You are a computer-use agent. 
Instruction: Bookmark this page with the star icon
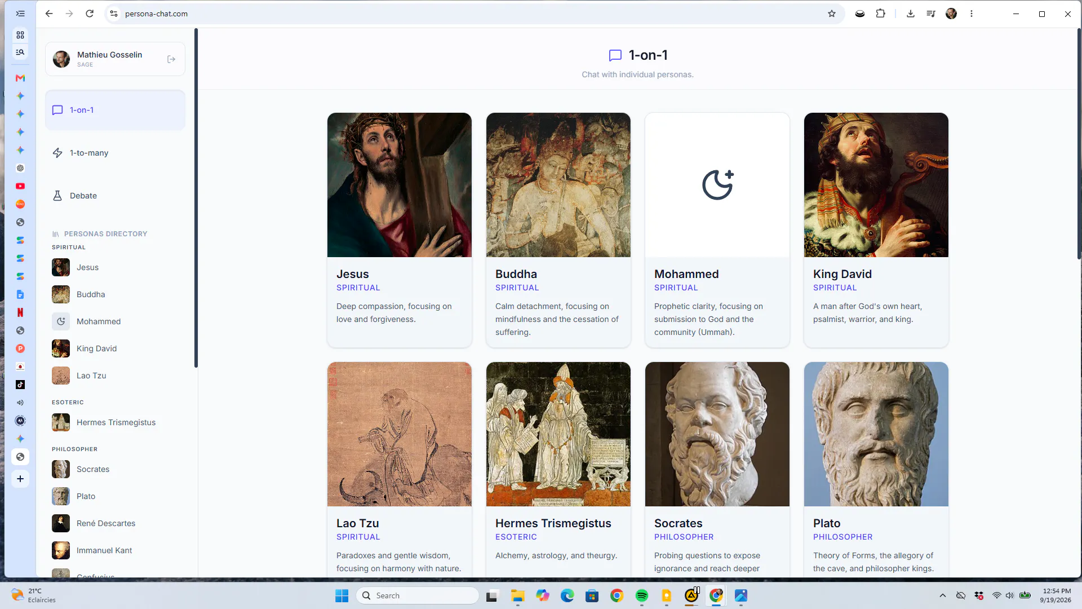832,14
